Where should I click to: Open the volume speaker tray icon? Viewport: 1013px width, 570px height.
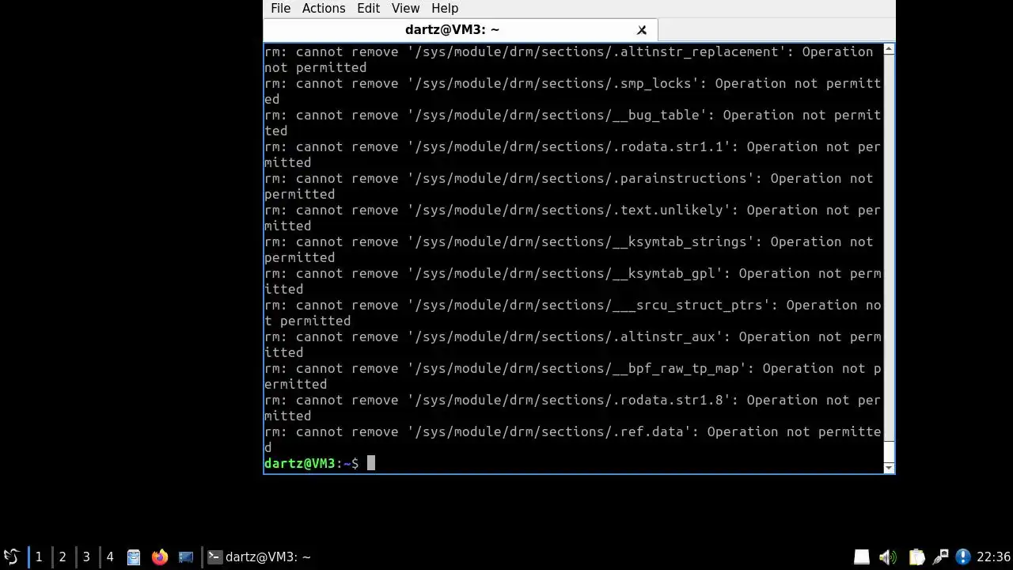click(x=888, y=557)
